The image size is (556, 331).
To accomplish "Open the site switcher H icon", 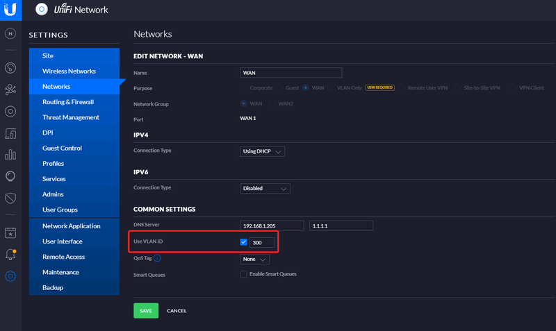I will click(10, 33).
